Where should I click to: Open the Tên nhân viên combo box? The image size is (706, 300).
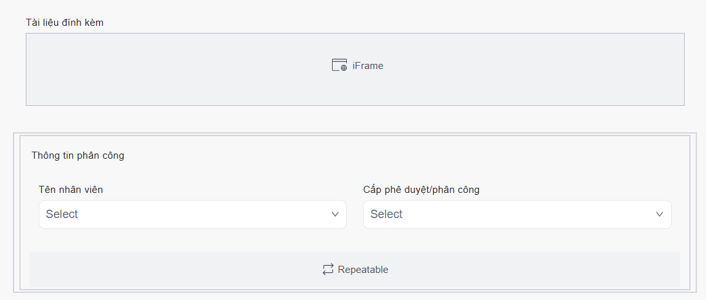(x=192, y=214)
